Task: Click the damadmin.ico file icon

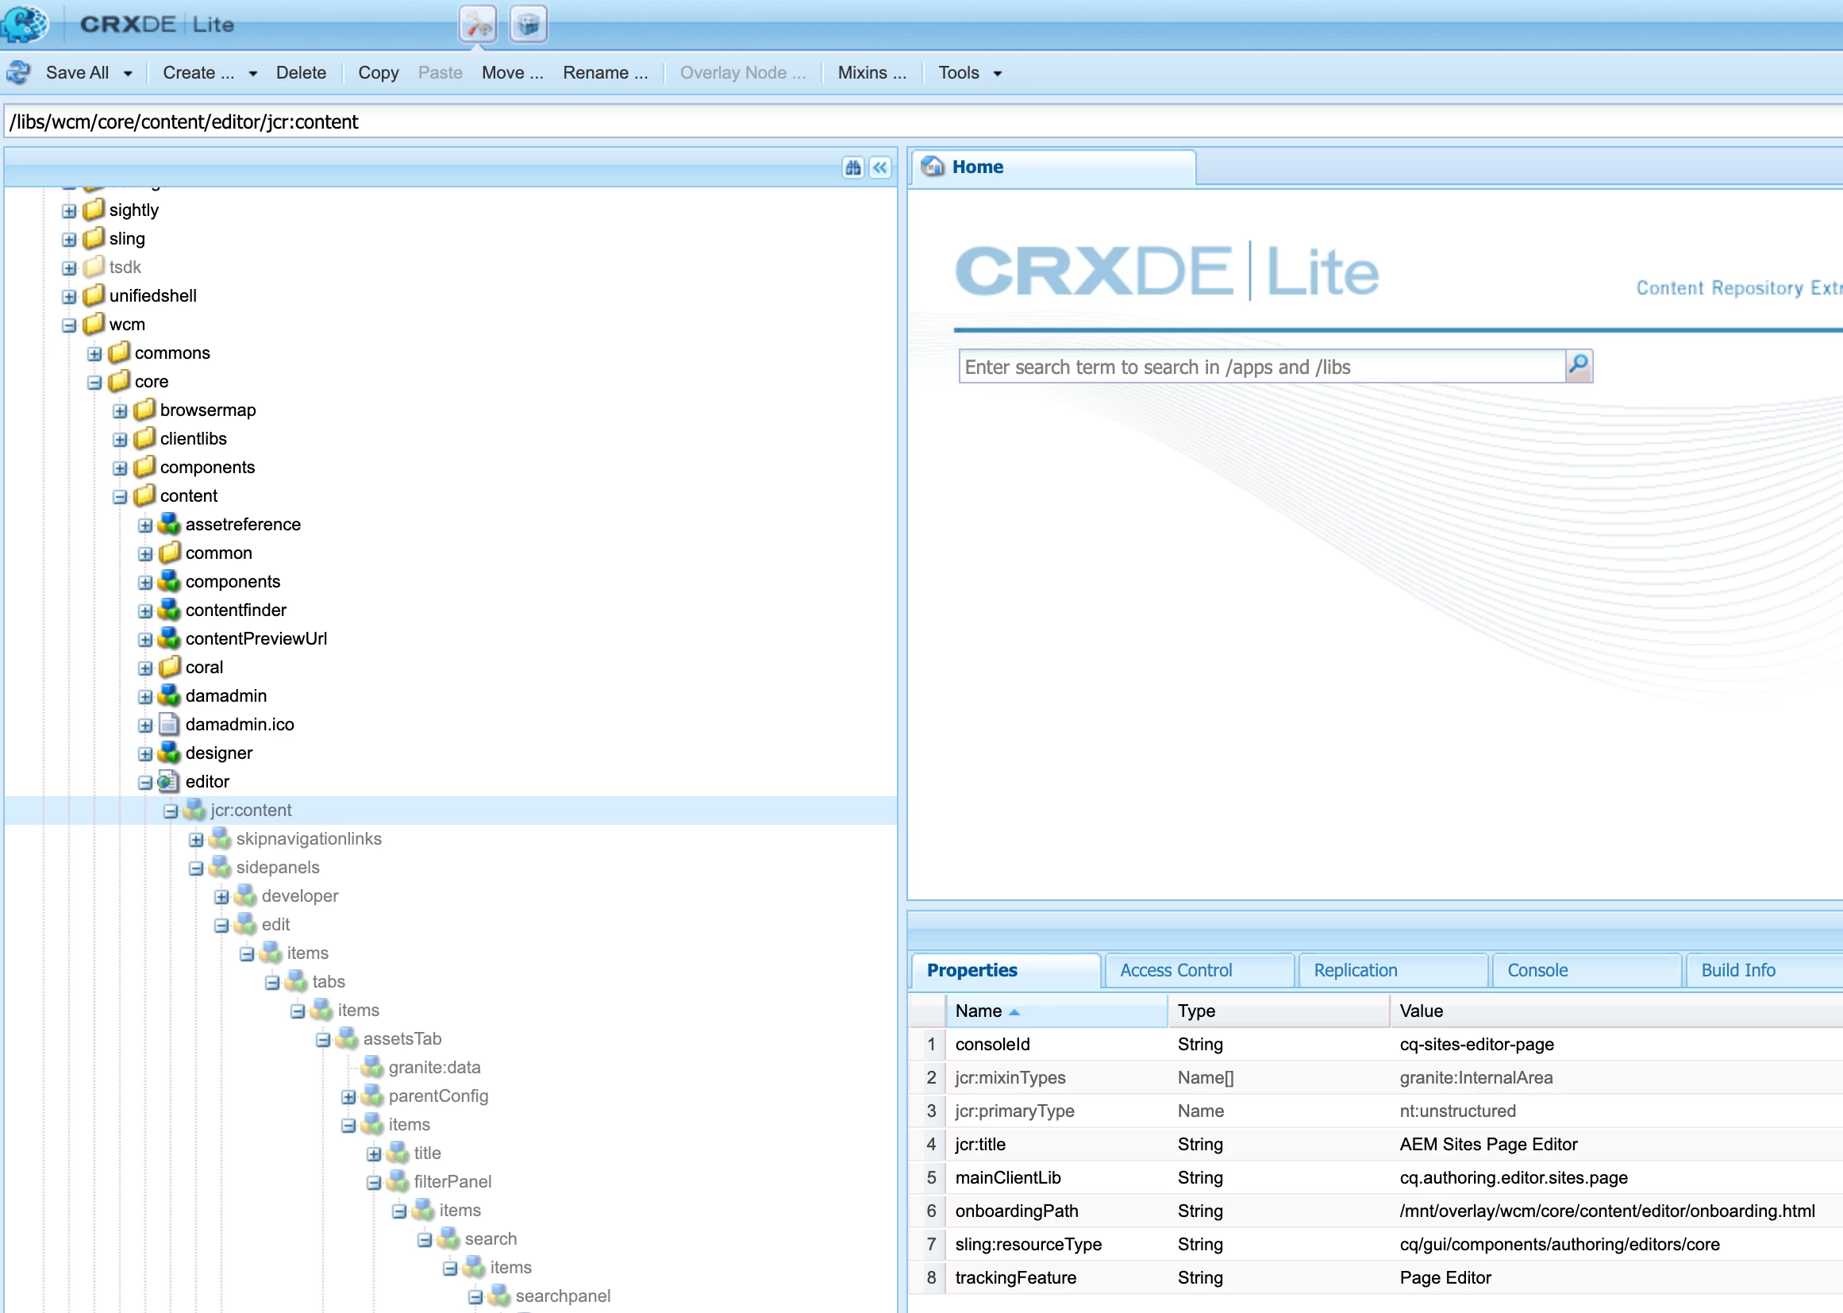Action: click(x=169, y=725)
